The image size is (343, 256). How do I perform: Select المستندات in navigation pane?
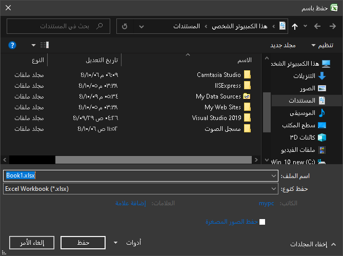tap(307, 101)
